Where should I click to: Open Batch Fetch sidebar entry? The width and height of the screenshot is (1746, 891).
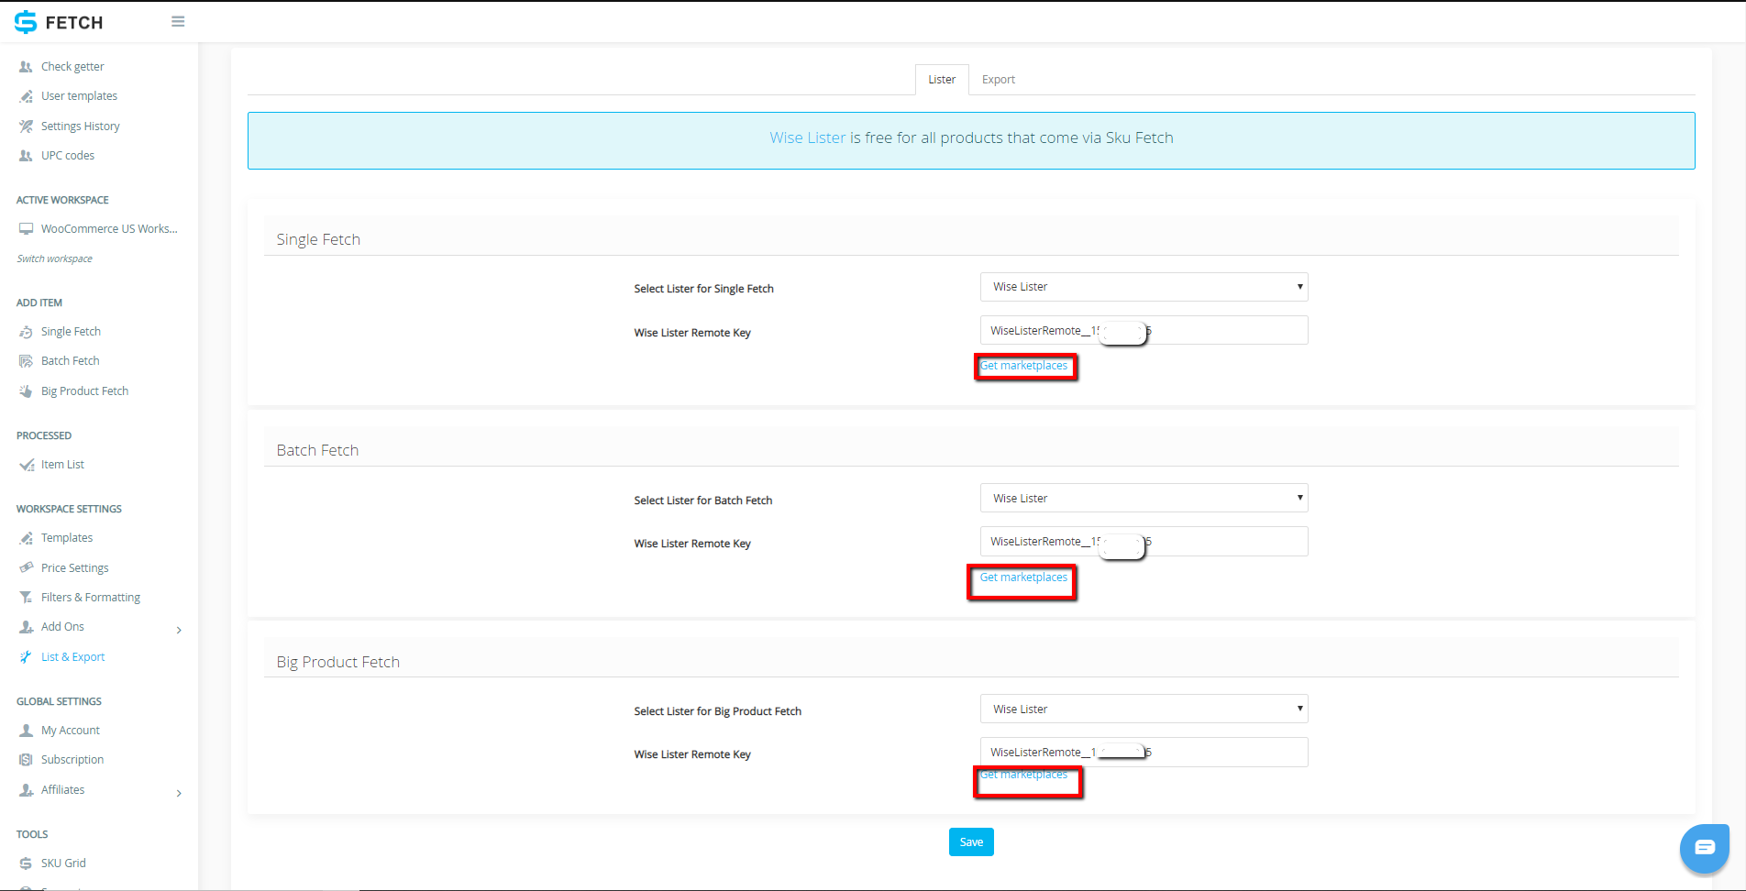pos(71,361)
